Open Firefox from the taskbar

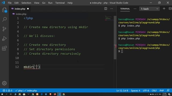point(55,94)
